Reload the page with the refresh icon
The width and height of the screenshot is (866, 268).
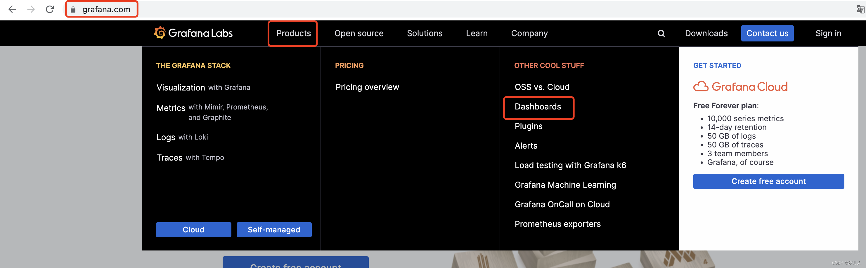point(50,9)
